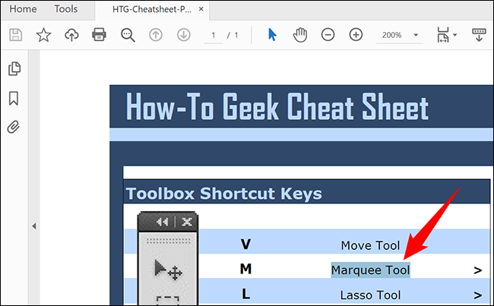Expand the left navigation pane arrow
494x306 pixels.
(x=33, y=226)
